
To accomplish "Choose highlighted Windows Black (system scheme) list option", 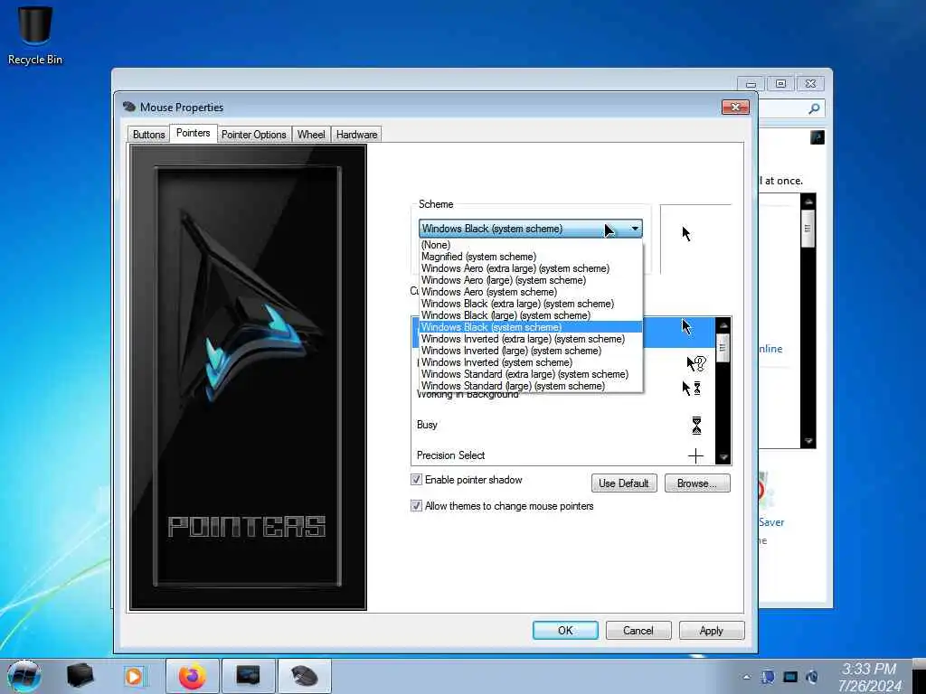I will [x=530, y=327].
